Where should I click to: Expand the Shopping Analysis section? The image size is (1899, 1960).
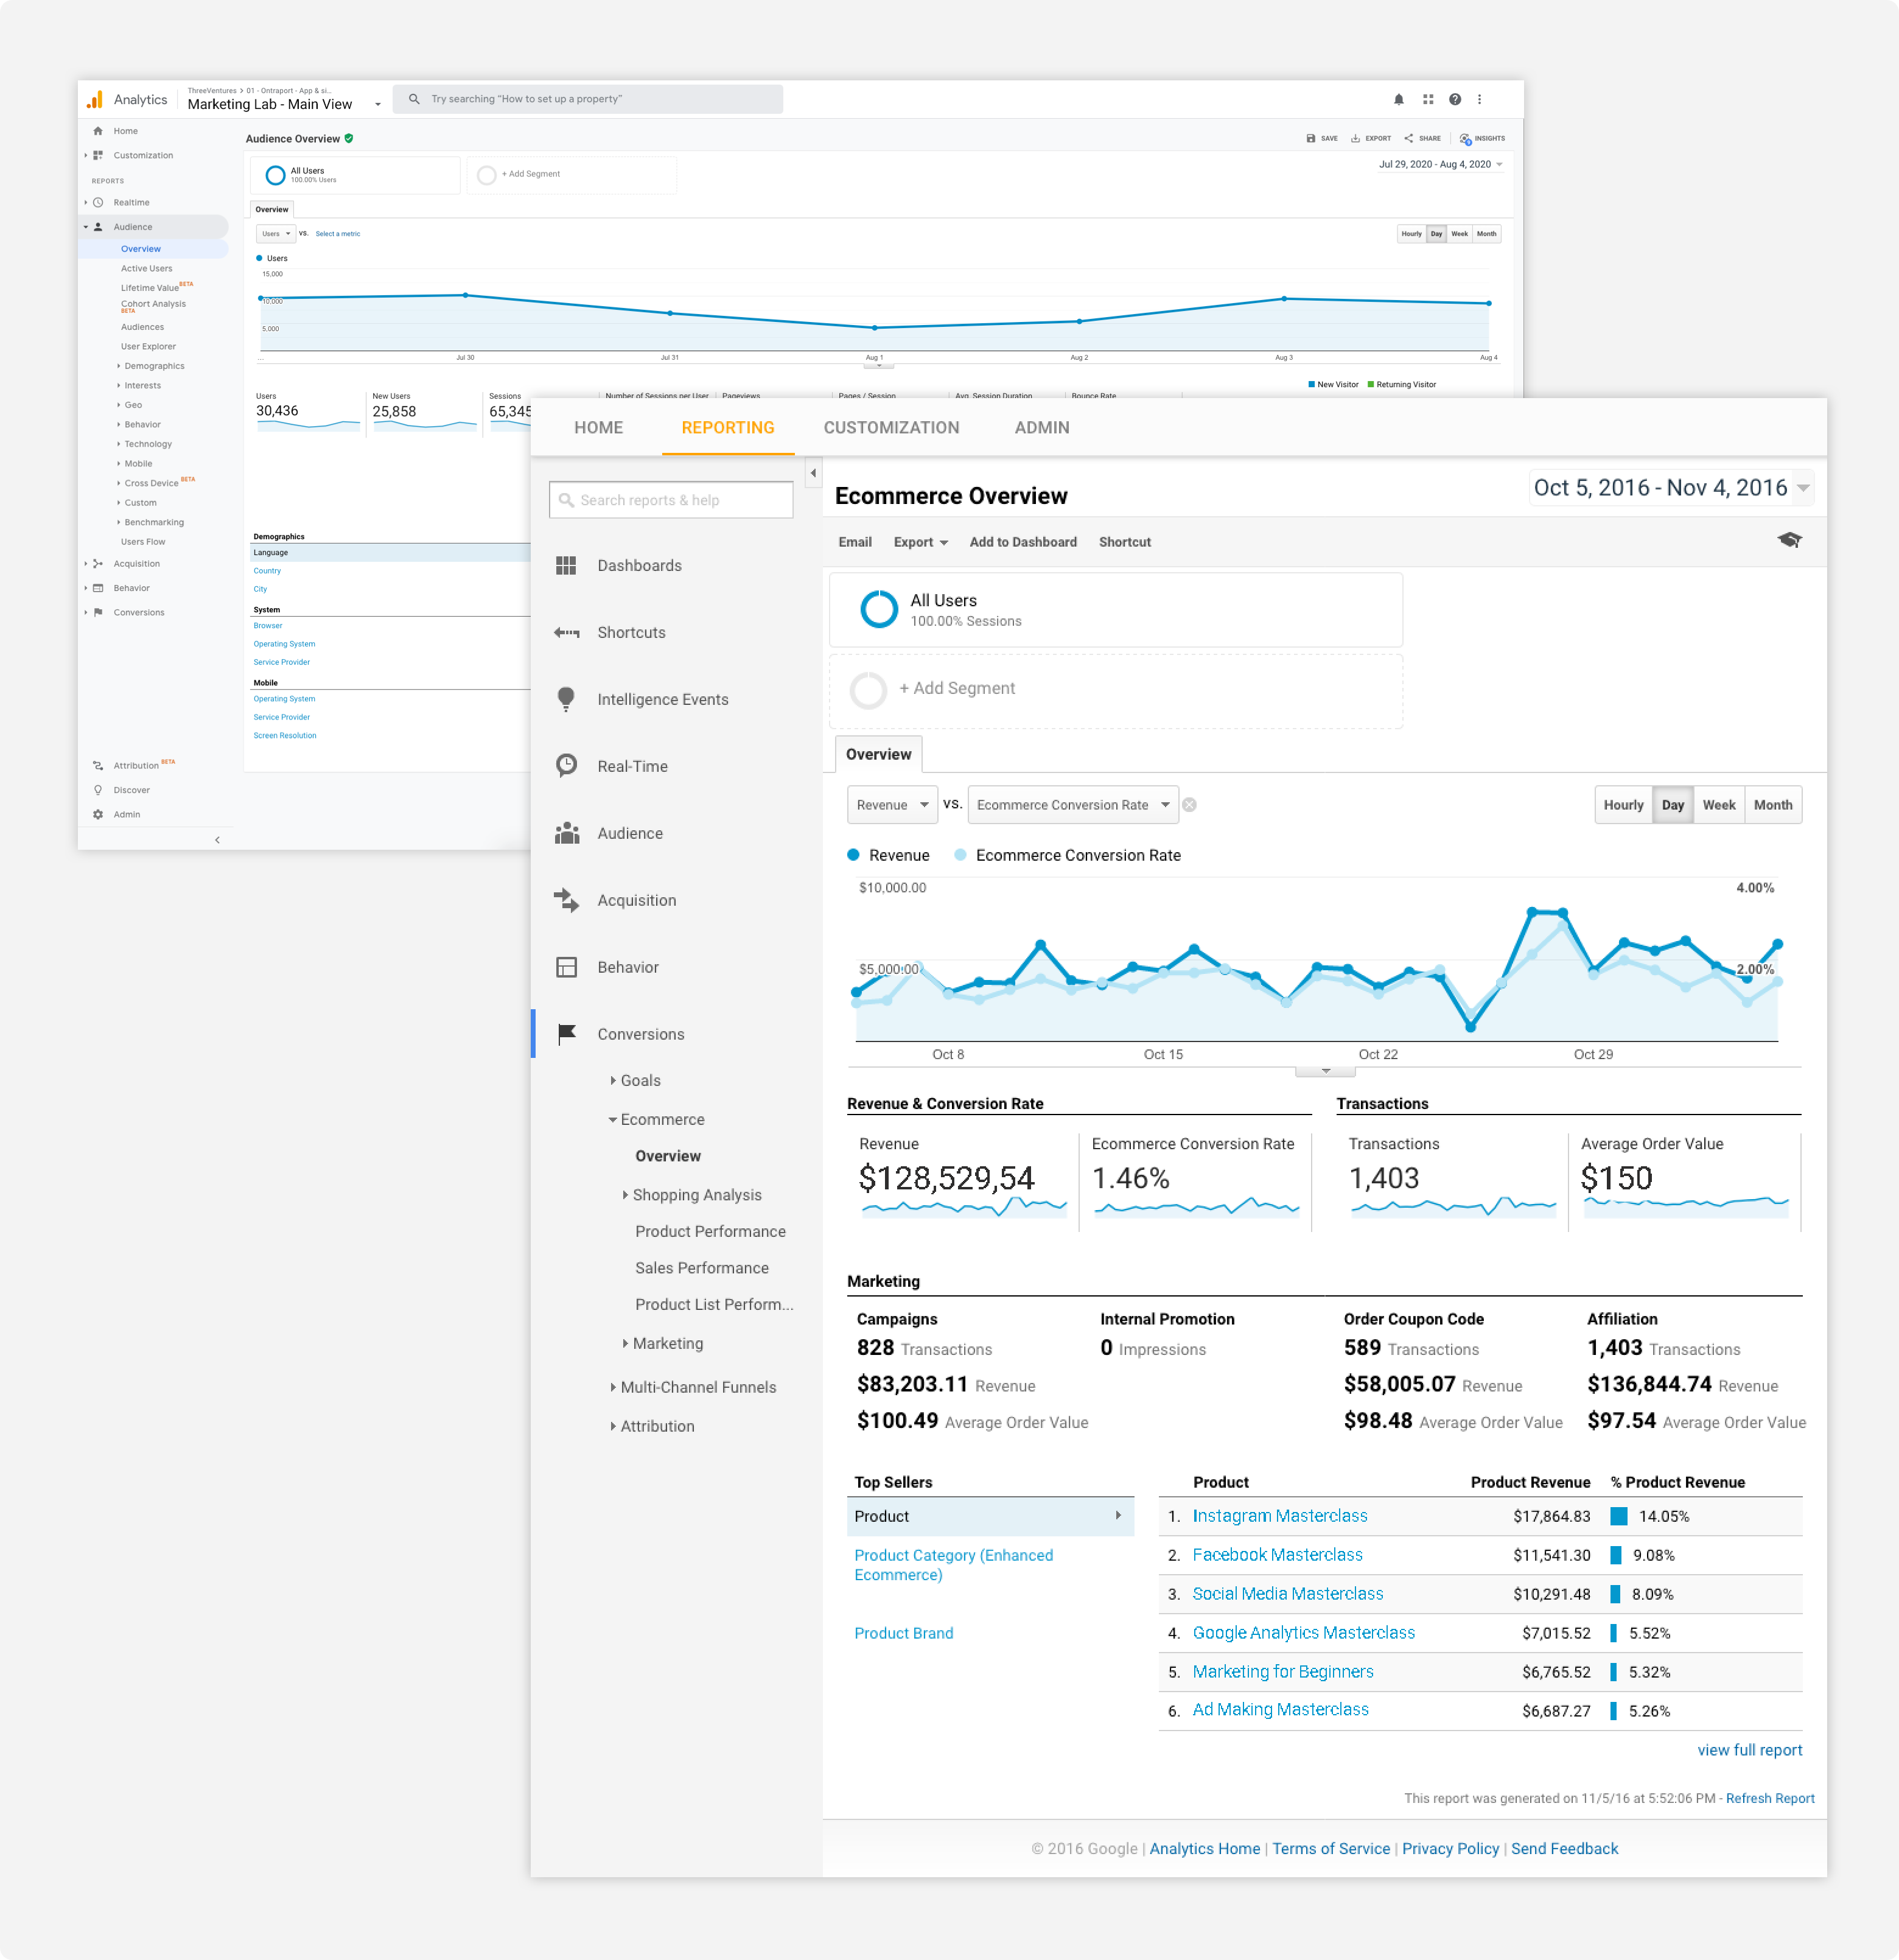(699, 1194)
